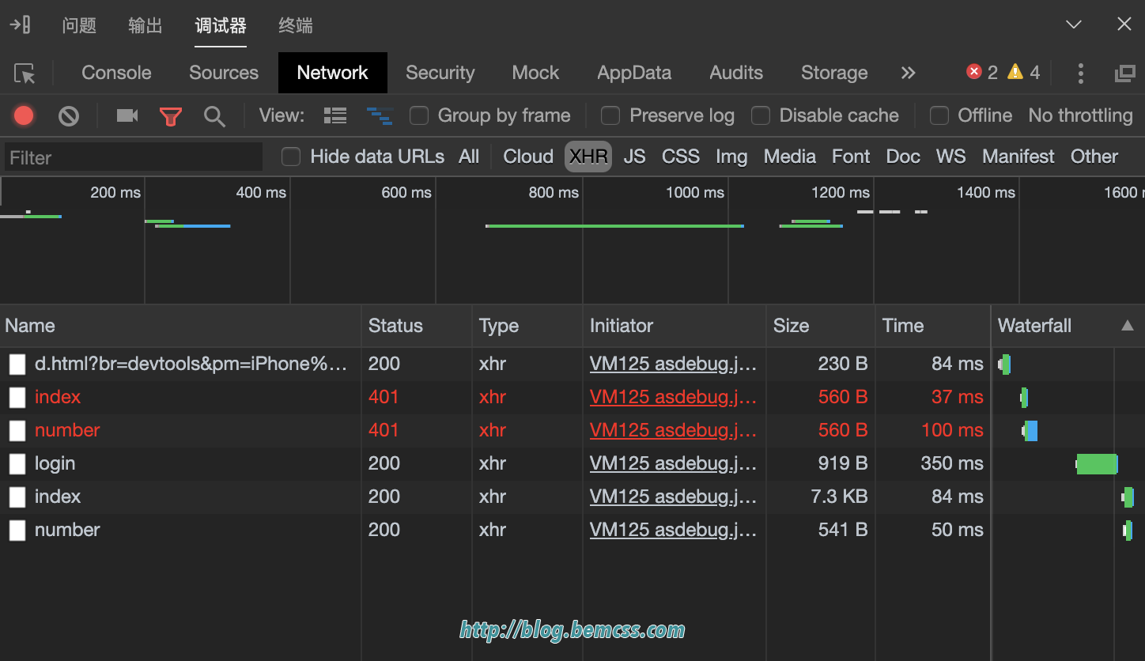Open the 输出 panel tab
This screenshot has height=661, width=1145.
tap(145, 25)
